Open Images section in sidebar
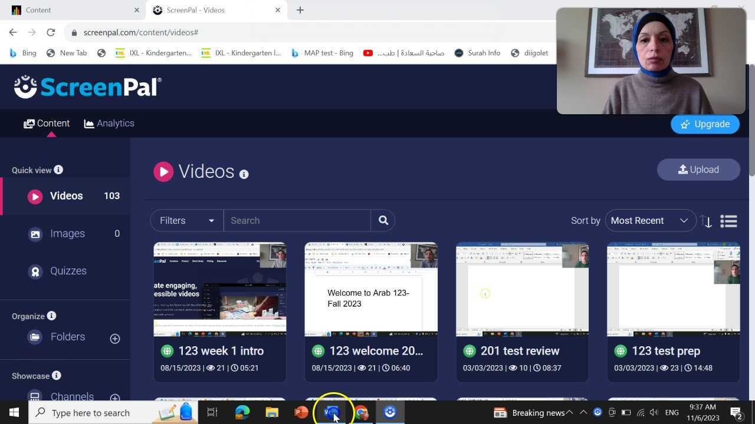 click(x=67, y=234)
